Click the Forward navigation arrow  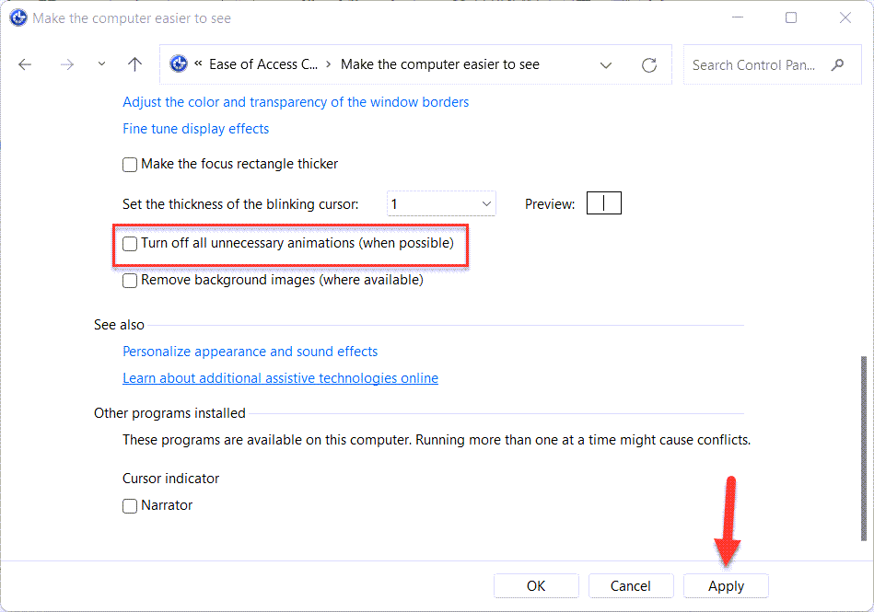click(x=66, y=64)
